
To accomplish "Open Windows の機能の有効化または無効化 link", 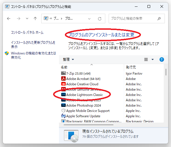I will [33, 55].
